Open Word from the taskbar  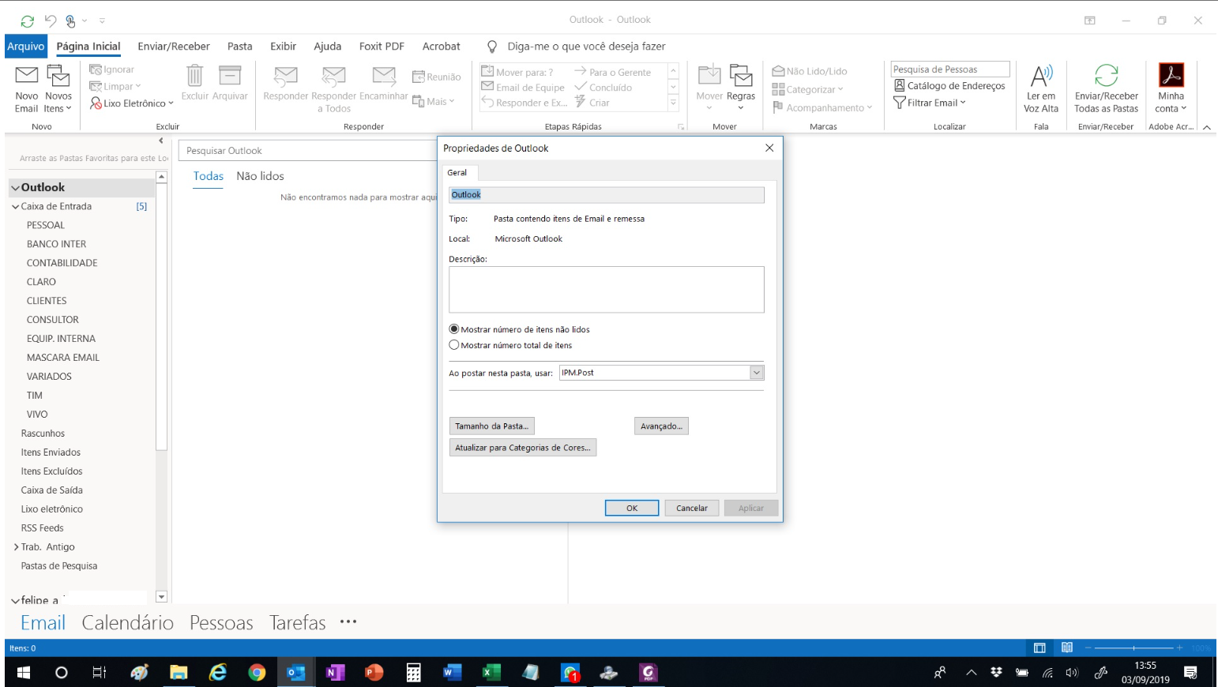452,673
